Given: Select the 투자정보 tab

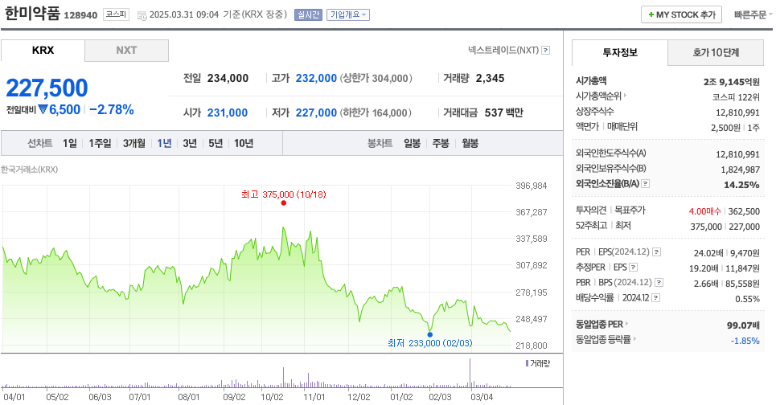Looking at the screenshot, I should coord(620,52).
